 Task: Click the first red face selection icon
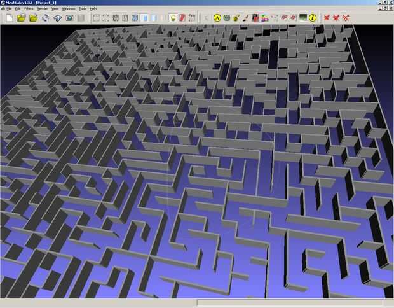pos(284,18)
